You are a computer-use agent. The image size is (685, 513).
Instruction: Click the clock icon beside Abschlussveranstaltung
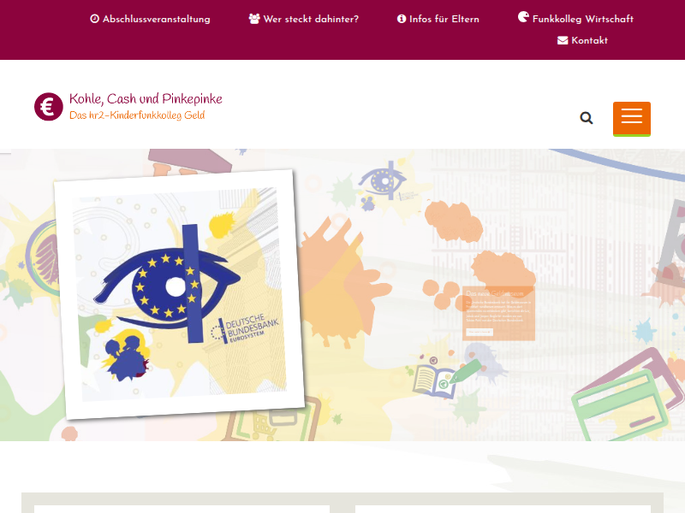pyautogui.click(x=94, y=19)
